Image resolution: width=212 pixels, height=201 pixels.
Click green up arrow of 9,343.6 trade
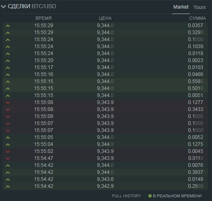click(8, 180)
